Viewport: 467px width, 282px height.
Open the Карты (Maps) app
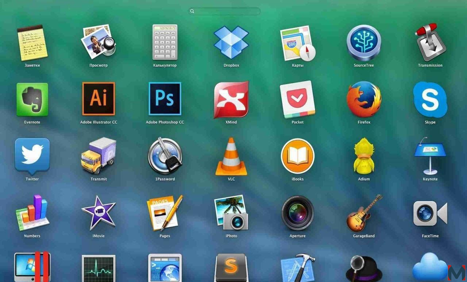298,43
